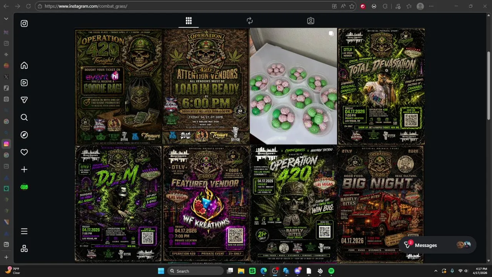This screenshot has width=492, height=277.
Task: Open the More hamburger menu in sidebar
Action: (24, 231)
